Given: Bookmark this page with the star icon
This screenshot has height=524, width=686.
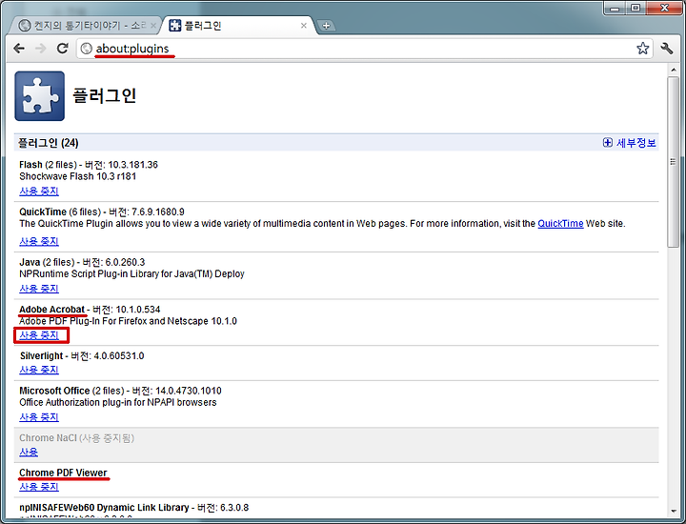Looking at the screenshot, I should point(642,49).
